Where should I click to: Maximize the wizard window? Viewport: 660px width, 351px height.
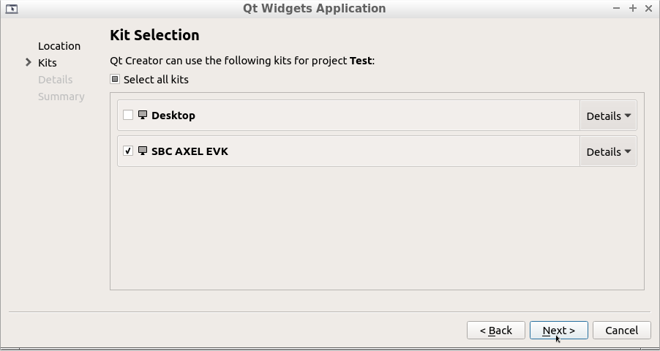[x=633, y=9]
